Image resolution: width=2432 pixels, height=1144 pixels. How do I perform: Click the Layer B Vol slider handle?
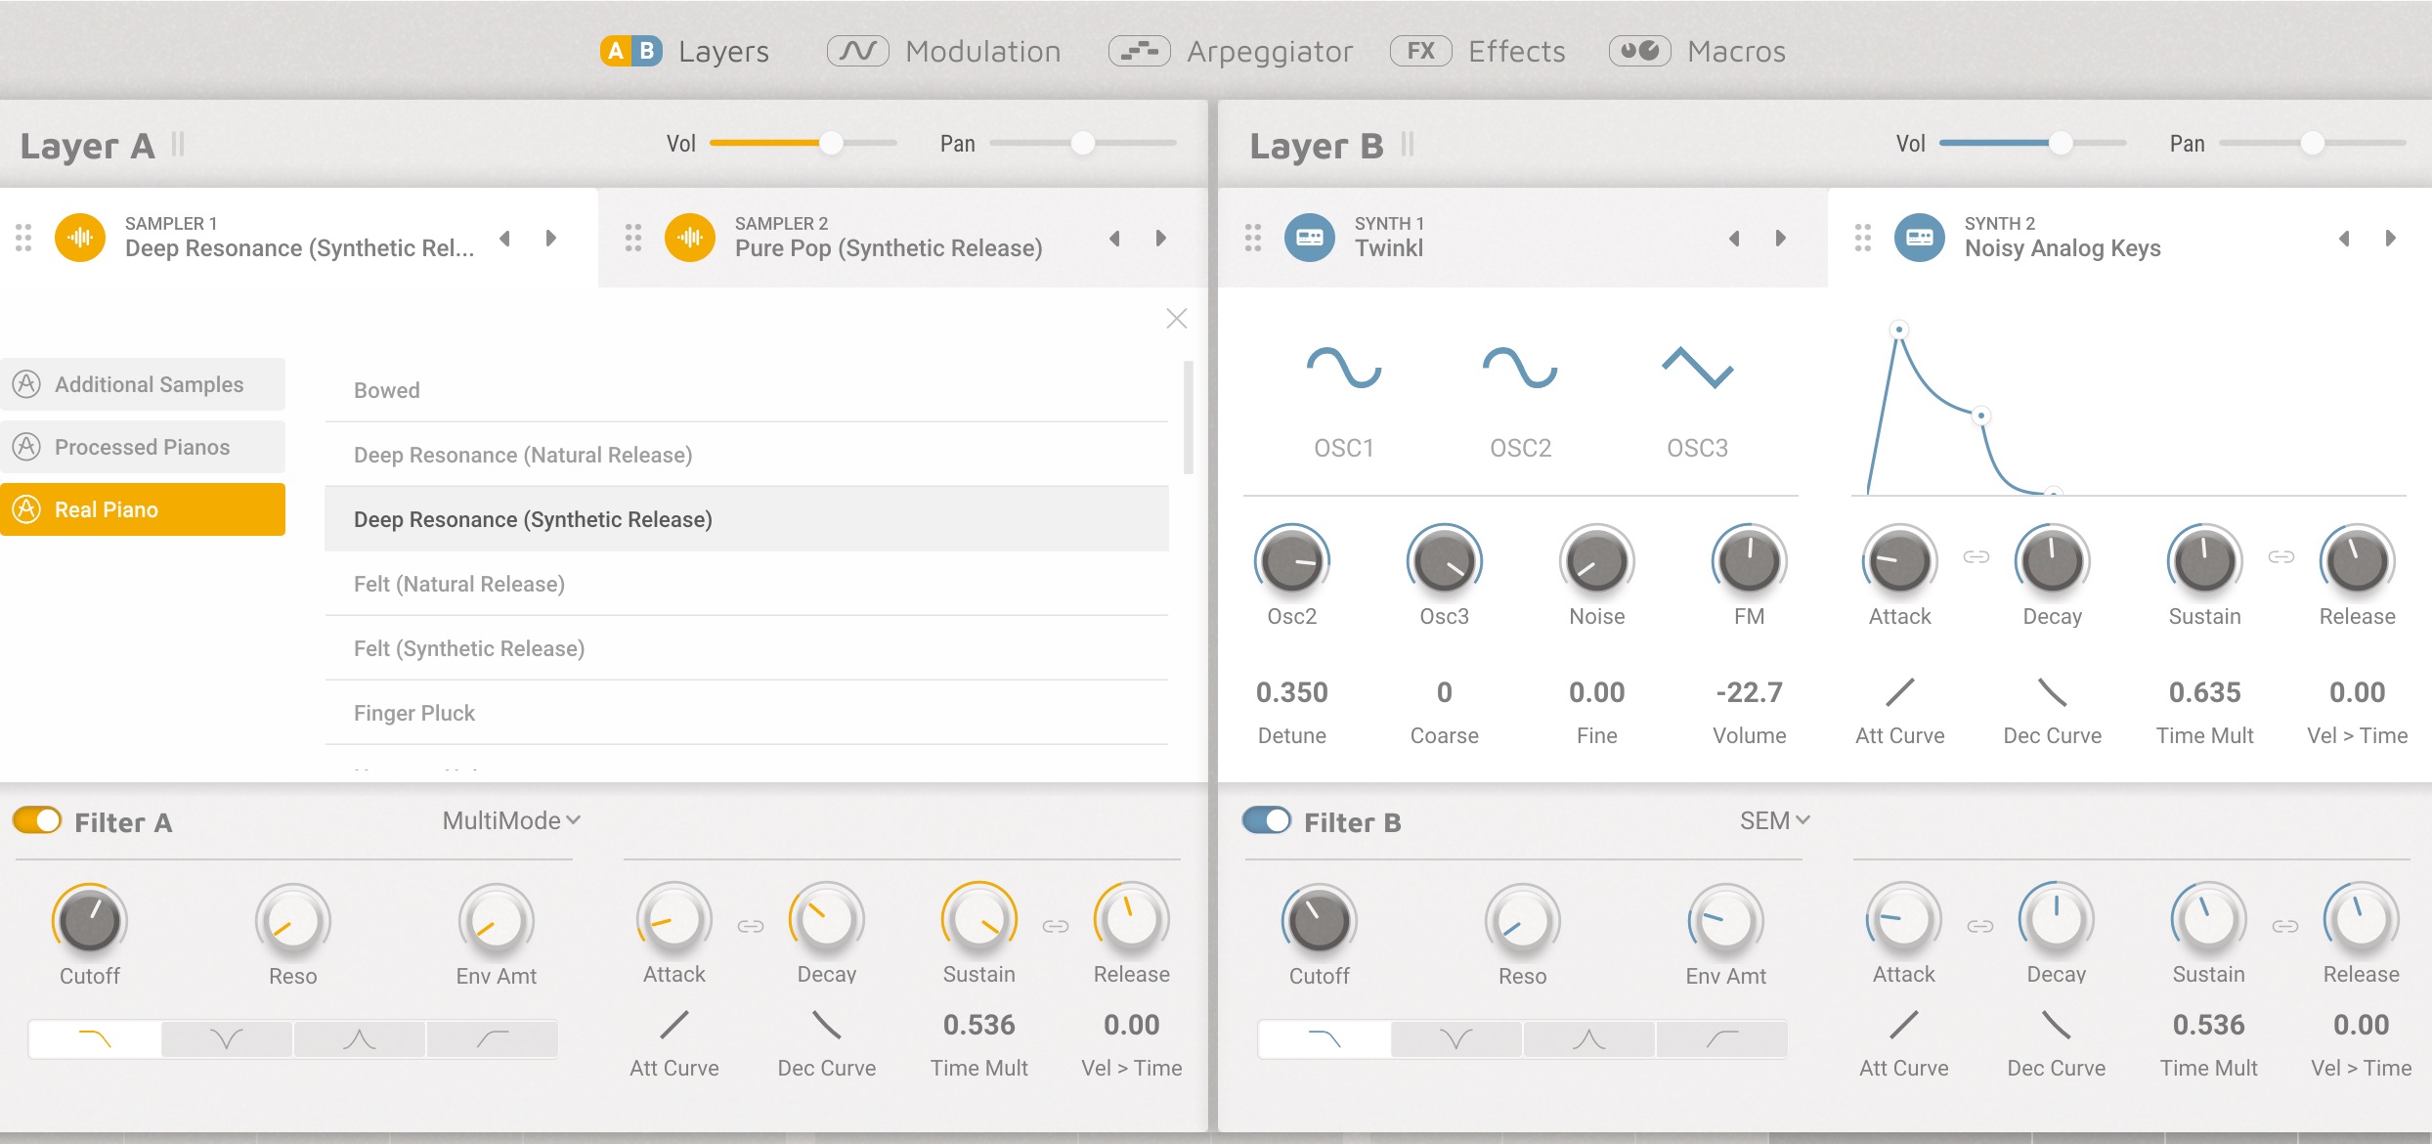pyautogui.click(x=2061, y=144)
